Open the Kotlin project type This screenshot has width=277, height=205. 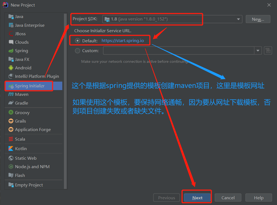coord(20,148)
